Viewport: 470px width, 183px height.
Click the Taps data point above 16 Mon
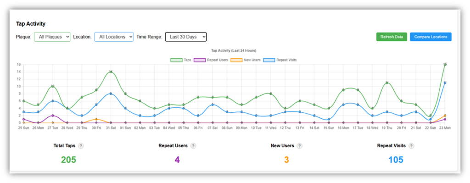(x=343, y=90)
